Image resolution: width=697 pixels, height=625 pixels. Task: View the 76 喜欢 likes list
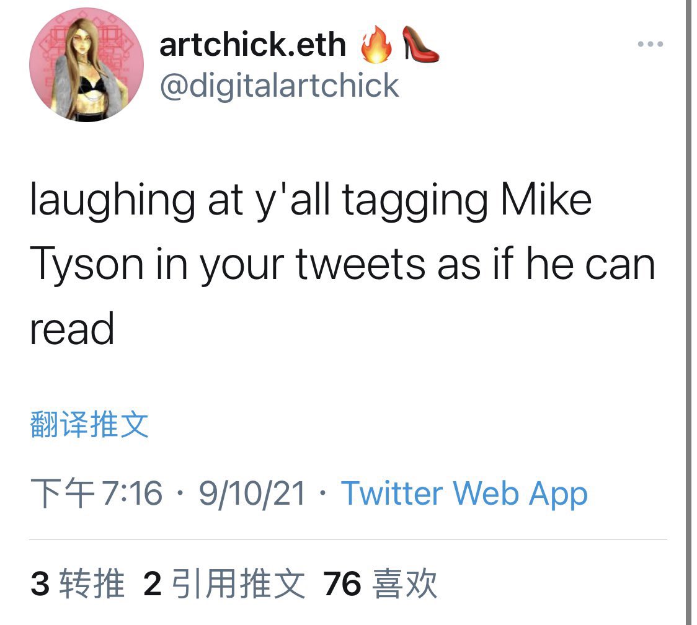381,583
